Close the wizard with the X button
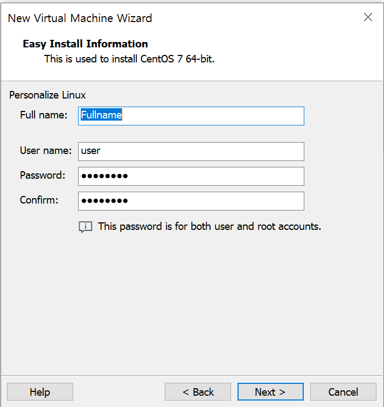This screenshot has width=384, height=407. (x=368, y=17)
